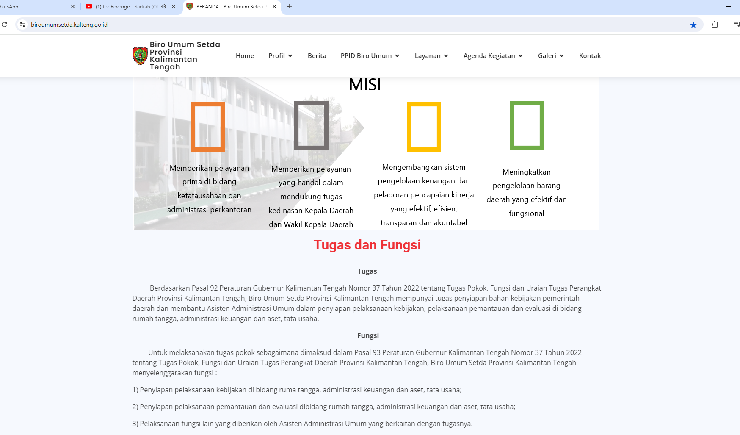Click the orange Misi icon box
The image size is (740, 435).
click(x=207, y=127)
